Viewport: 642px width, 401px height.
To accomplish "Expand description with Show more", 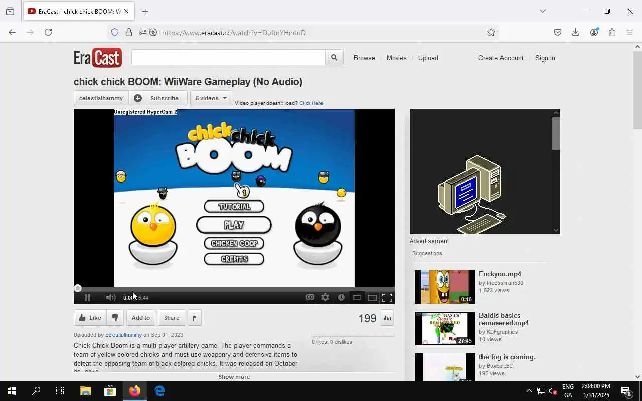I will pyautogui.click(x=234, y=377).
